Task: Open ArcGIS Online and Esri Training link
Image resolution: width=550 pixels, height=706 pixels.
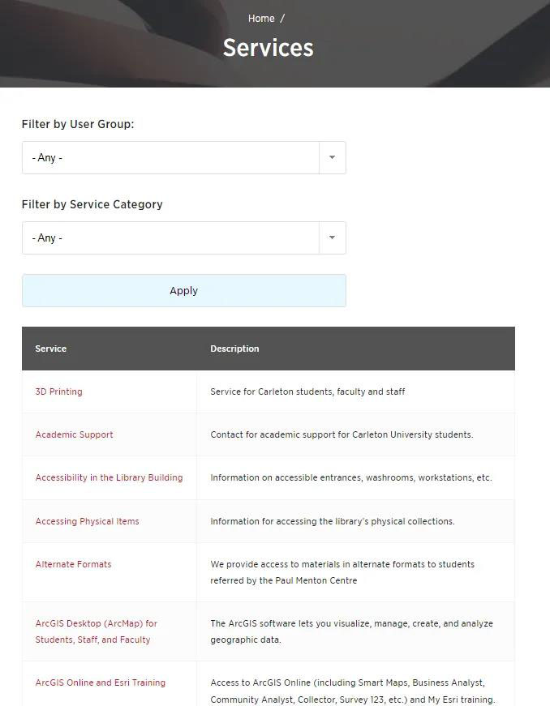Action: click(x=101, y=682)
